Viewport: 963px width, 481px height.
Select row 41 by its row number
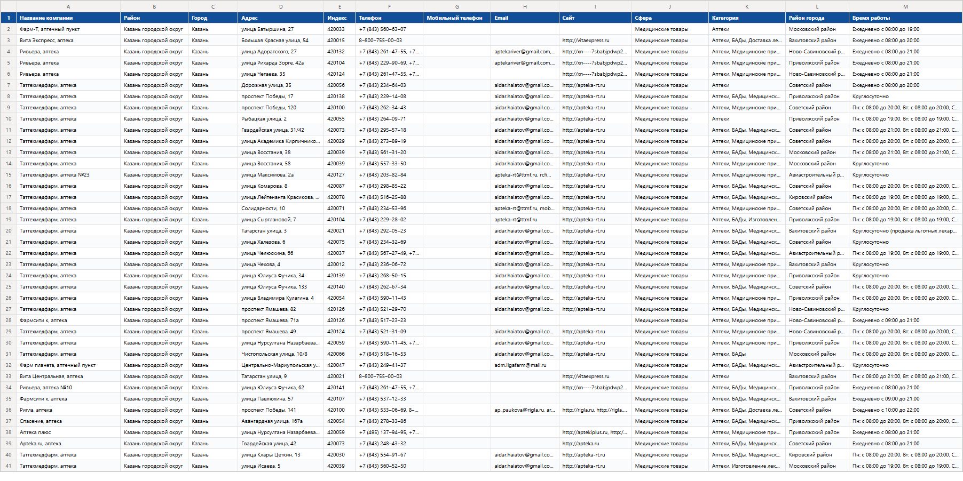point(9,466)
